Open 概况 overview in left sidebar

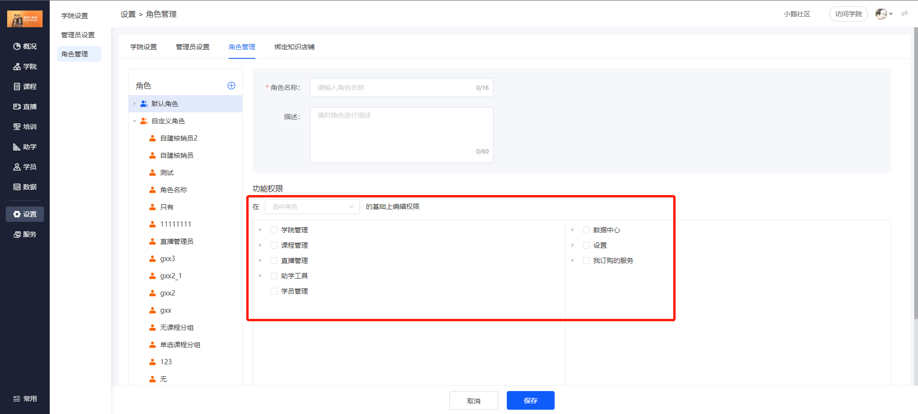pos(25,46)
